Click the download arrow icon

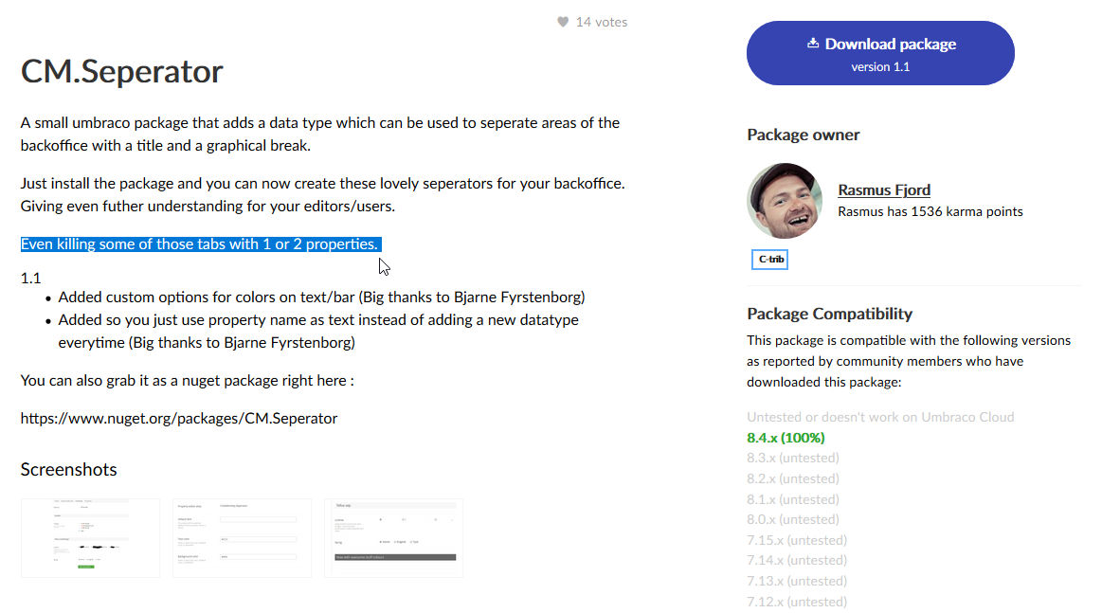point(813,44)
